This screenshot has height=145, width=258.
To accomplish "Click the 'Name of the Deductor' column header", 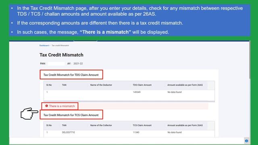I will pos(101,85).
